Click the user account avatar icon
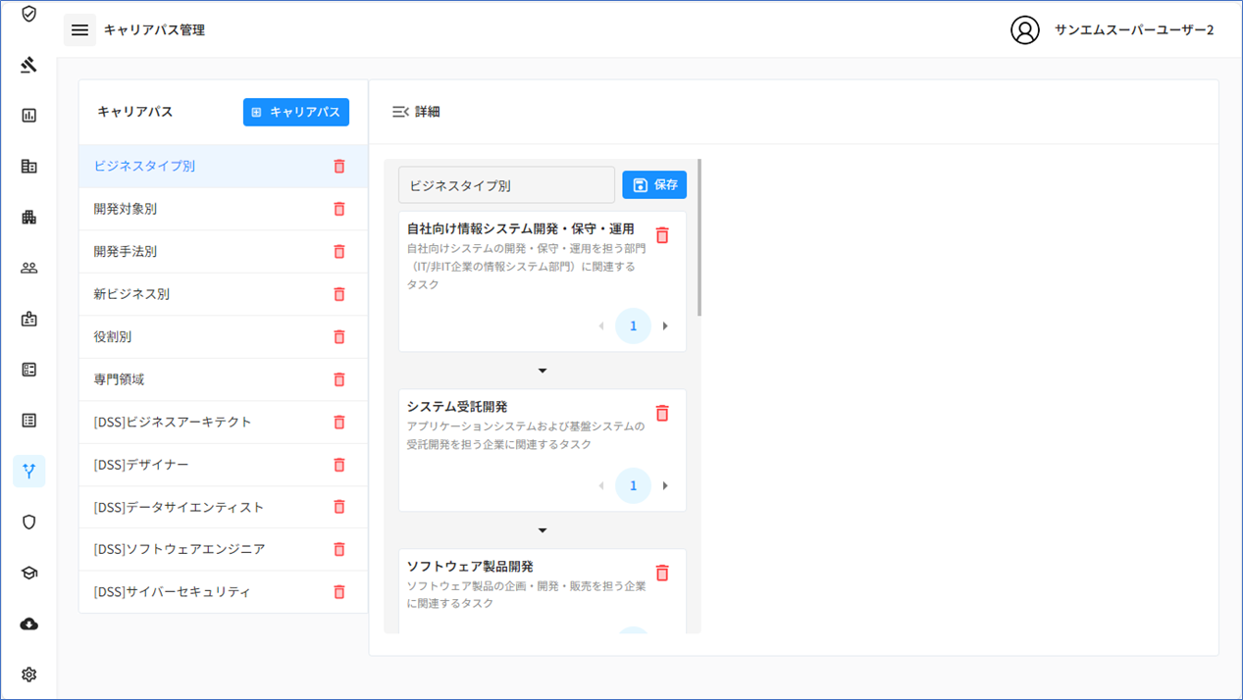This screenshot has width=1243, height=700. (x=1024, y=30)
